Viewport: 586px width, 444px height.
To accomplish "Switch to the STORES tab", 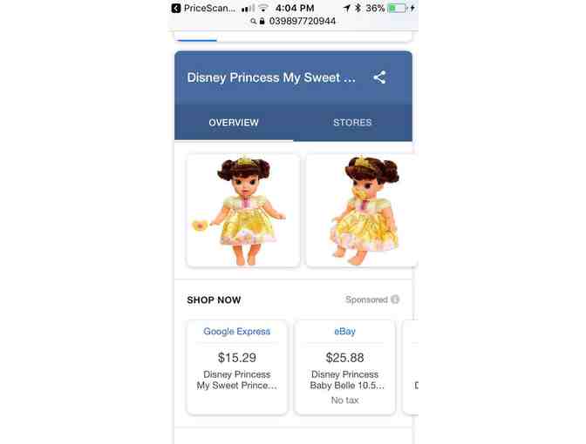I will pyautogui.click(x=352, y=123).
